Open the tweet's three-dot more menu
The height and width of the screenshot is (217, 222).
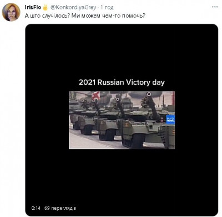point(215,7)
